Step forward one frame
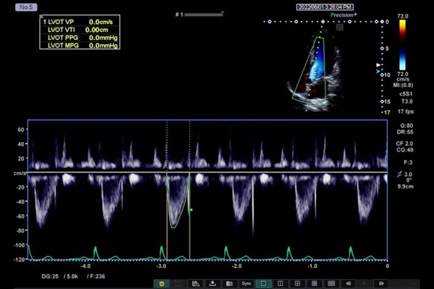434x289 pixels. point(381,284)
